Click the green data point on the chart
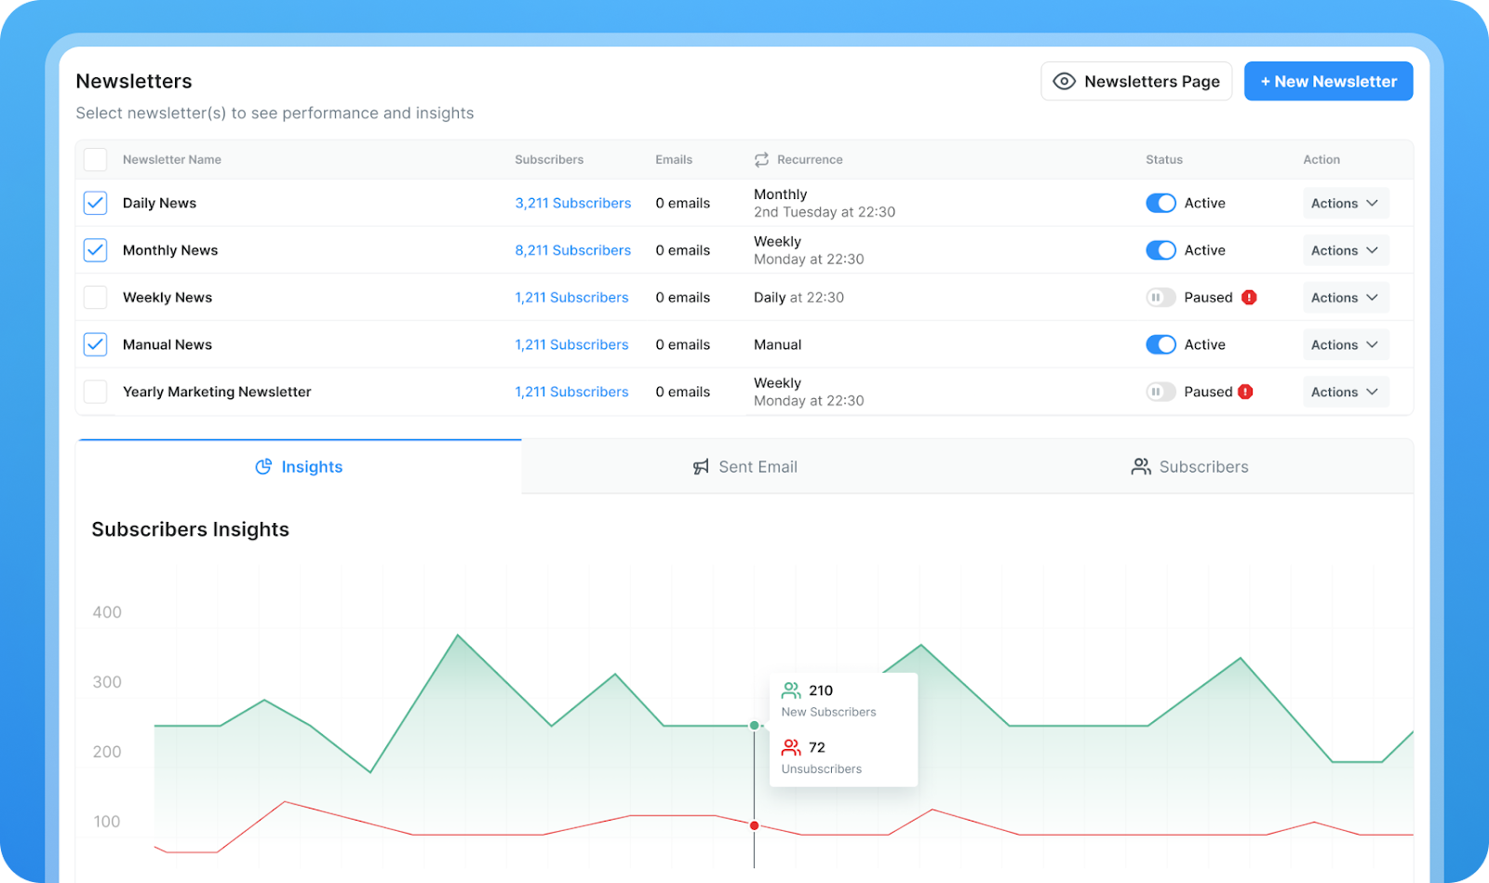 point(754,725)
